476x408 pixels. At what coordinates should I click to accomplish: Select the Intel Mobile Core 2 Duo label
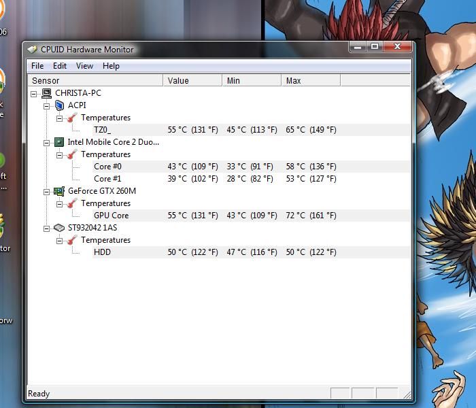coord(114,142)
